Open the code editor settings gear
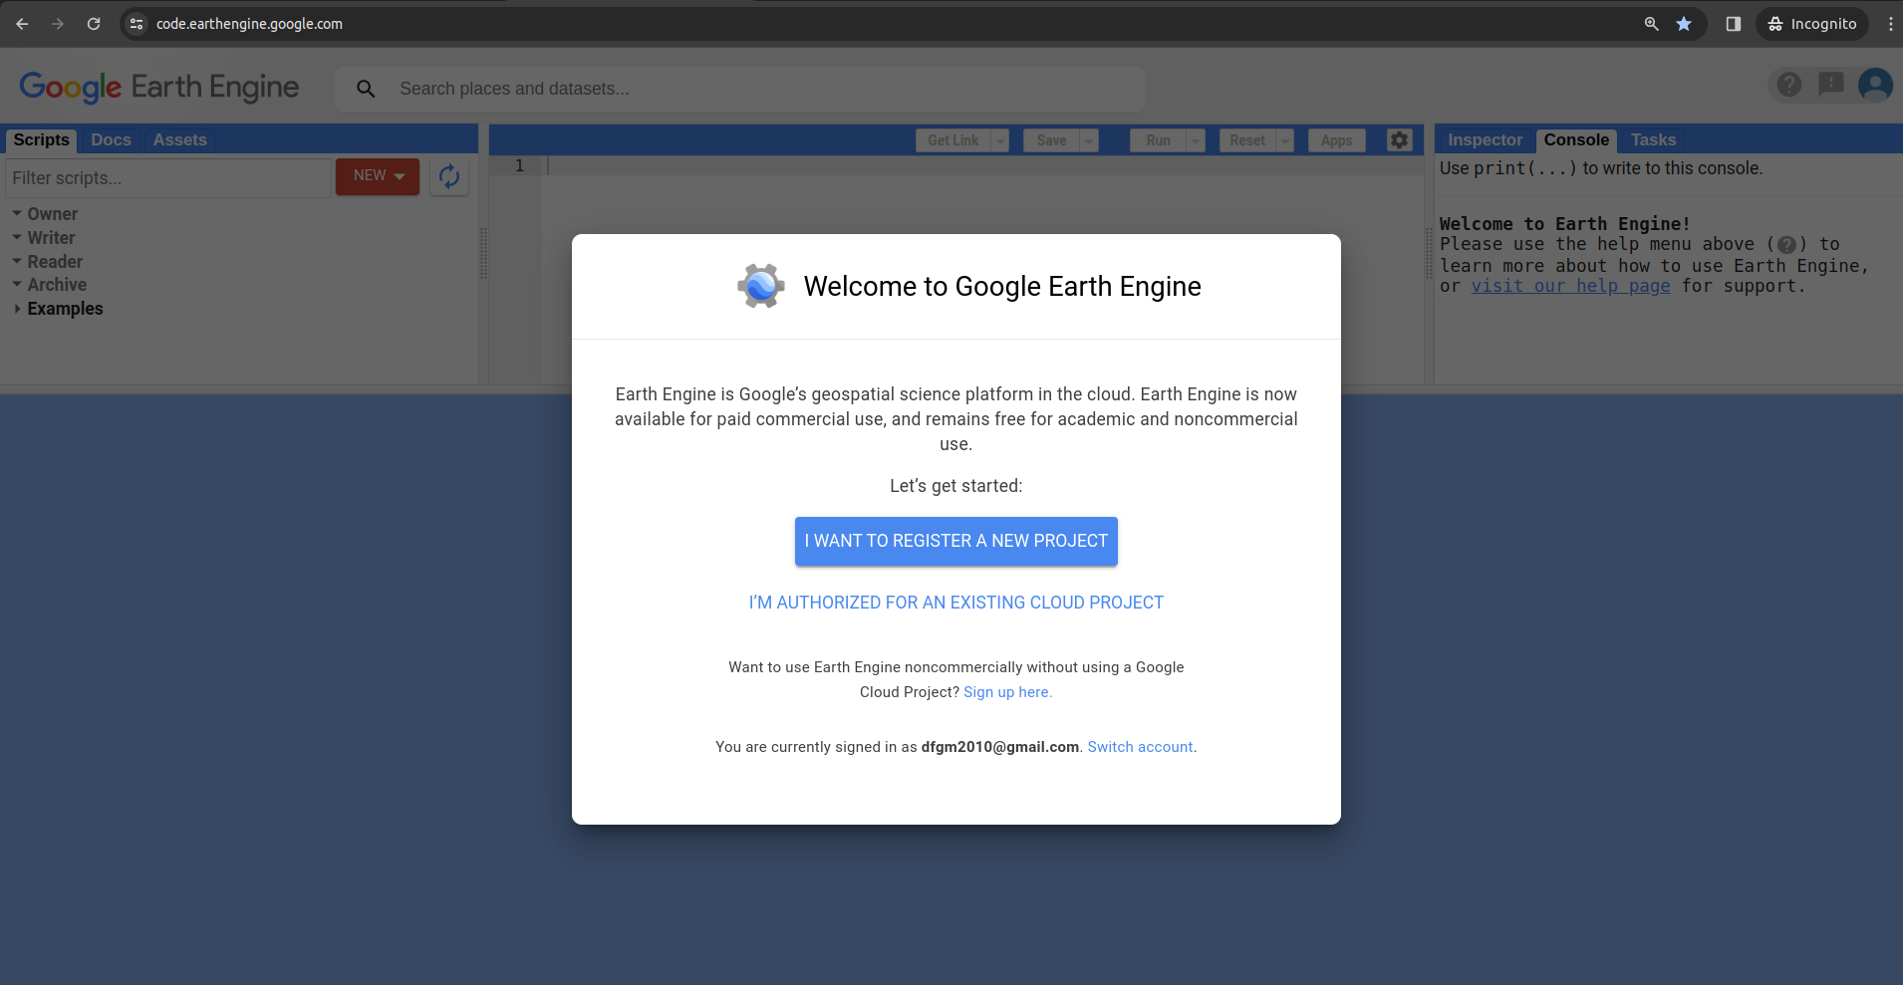The width and height of the screenshot is (1903, 985). click(x=1399, y=139)
